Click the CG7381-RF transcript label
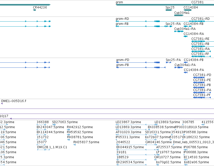Viewport: 214px width, 166px height. [x=200, y=54]
